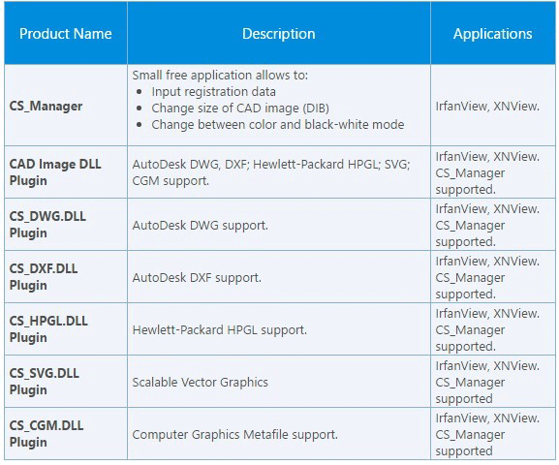Open the CS_DXF.DLL Plugin entry
This screenshot has height=465, width=559.
pos(44,277)
